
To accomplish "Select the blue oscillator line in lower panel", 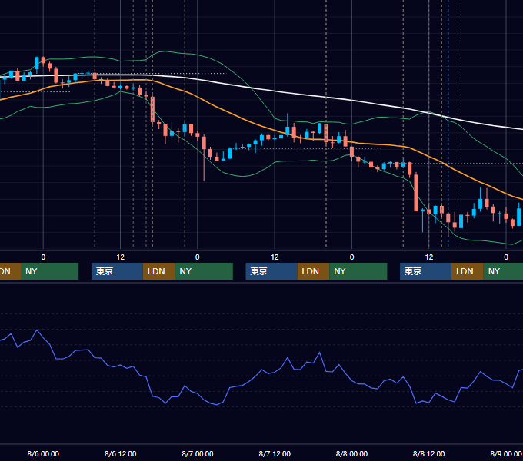I will pos(260,370).
